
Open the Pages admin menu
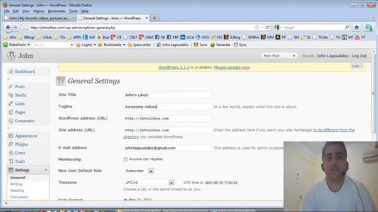(20, 112)
